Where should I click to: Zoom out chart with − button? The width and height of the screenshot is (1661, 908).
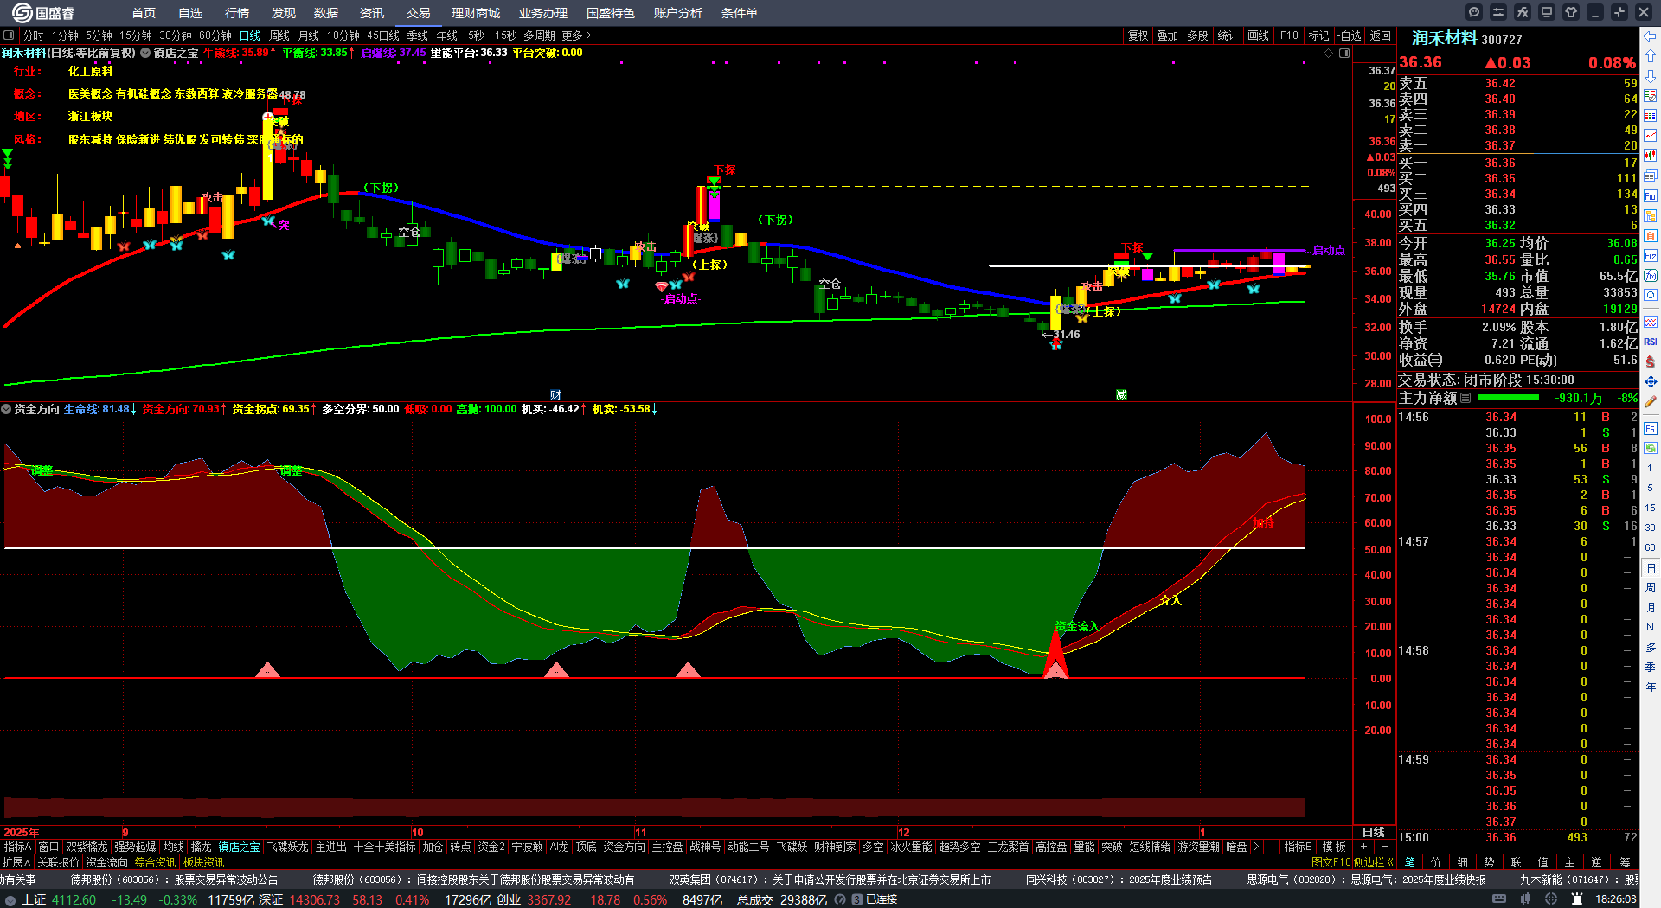point(1384,847)
